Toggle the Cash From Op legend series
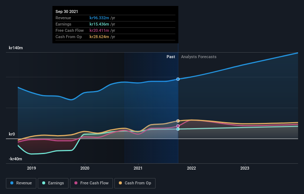 (135, 183)
